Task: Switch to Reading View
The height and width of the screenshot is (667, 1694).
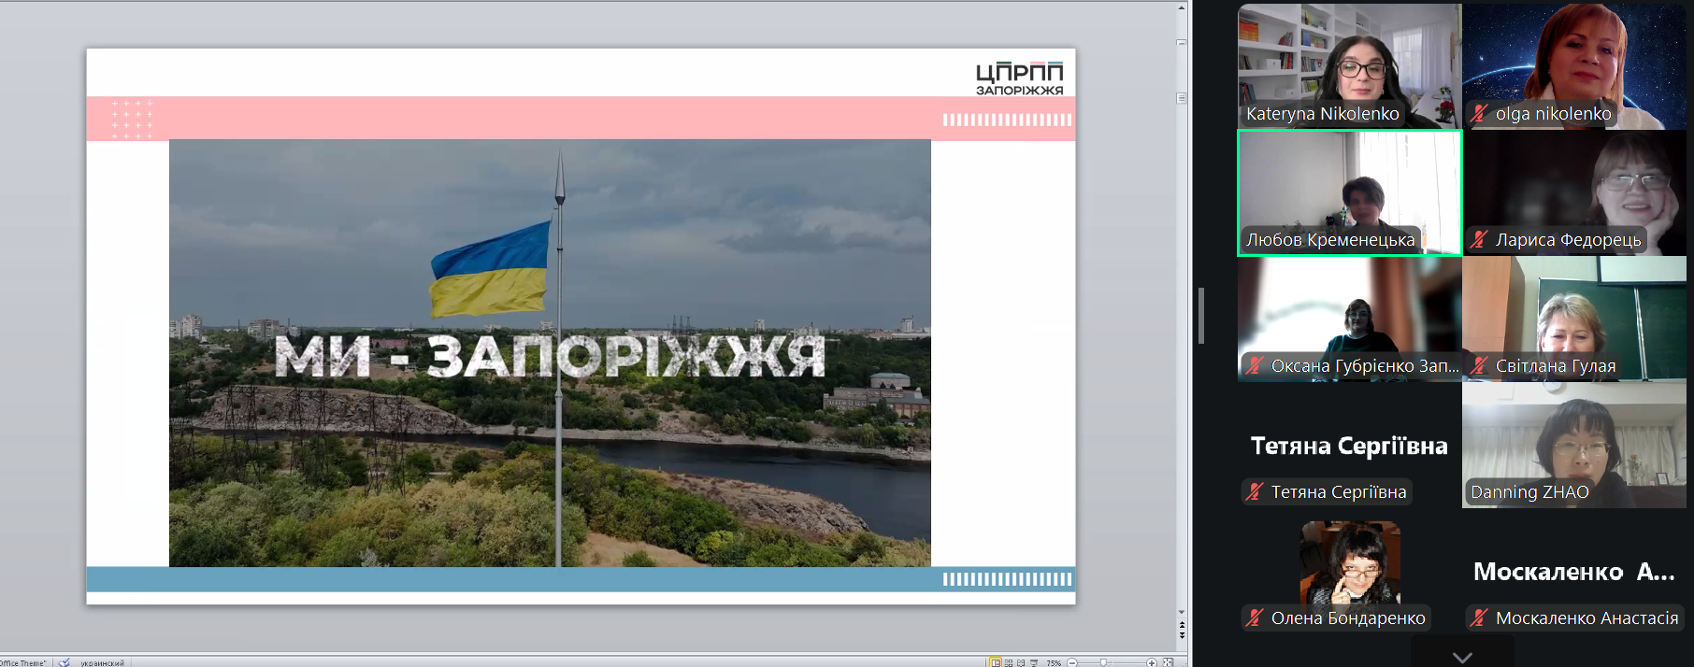Action: click(1021, 662)
